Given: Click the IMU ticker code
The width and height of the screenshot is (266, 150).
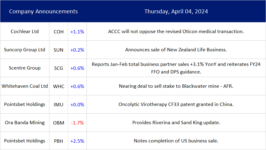Looking at the screenshot, I should [59, 104].
